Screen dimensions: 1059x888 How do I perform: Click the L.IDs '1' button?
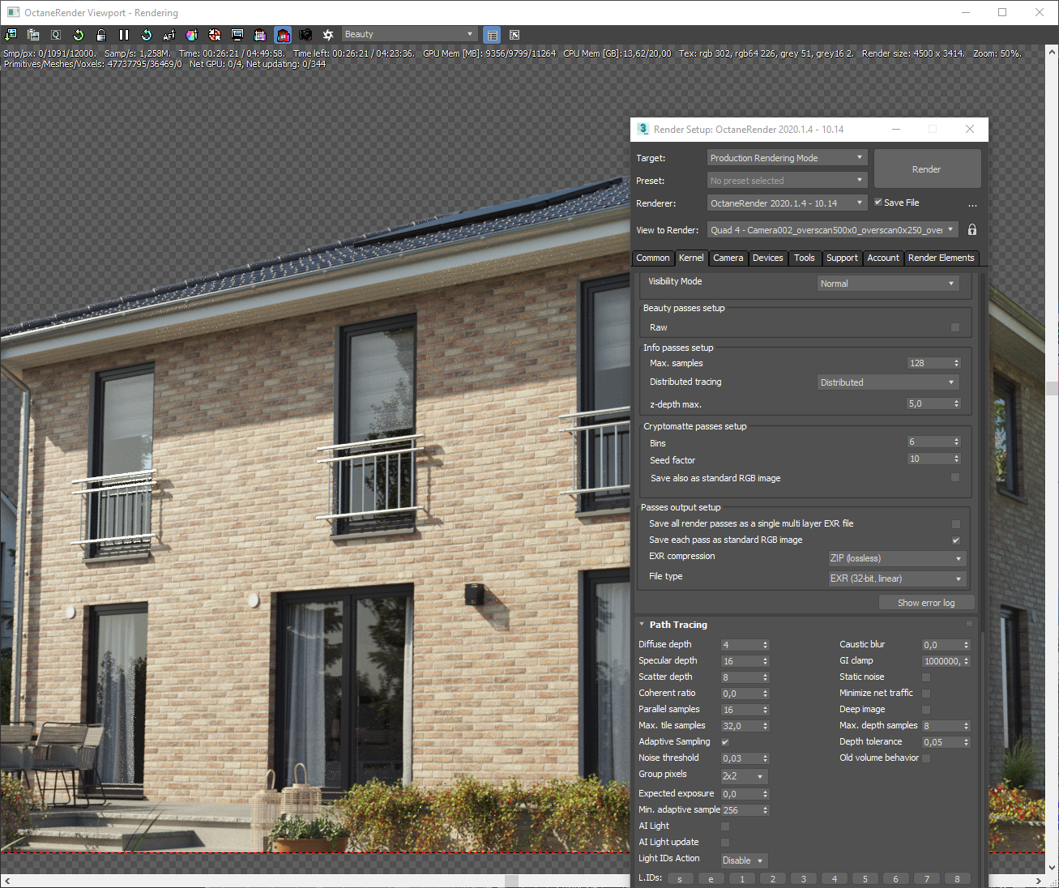point(741,879)
